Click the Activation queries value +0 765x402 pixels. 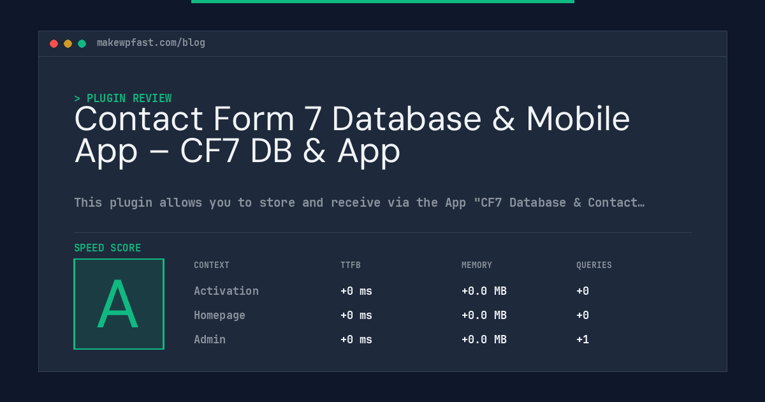tap(583, 291)
